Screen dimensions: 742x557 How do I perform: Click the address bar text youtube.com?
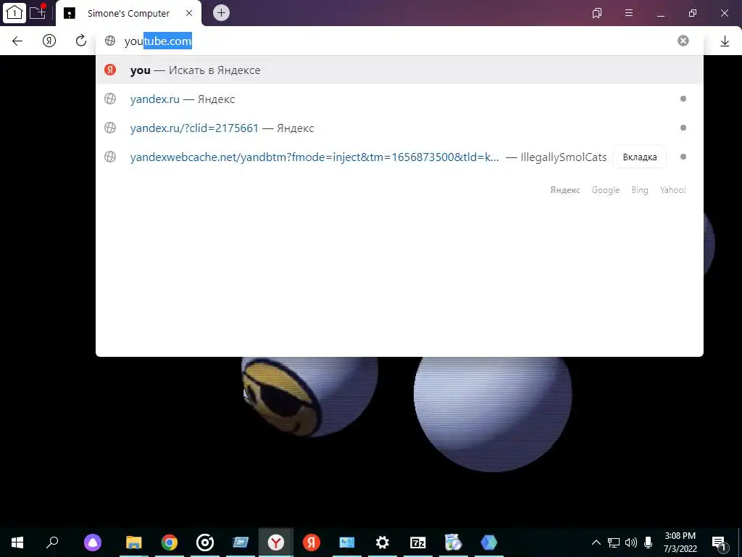click(x=158, y=41)
